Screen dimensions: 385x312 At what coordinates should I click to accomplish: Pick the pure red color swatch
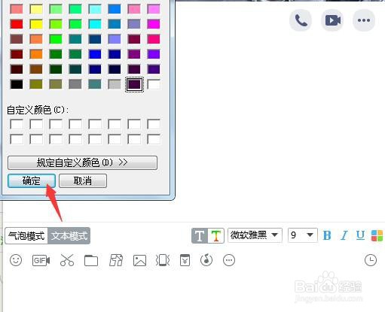[x=17, y=24]
